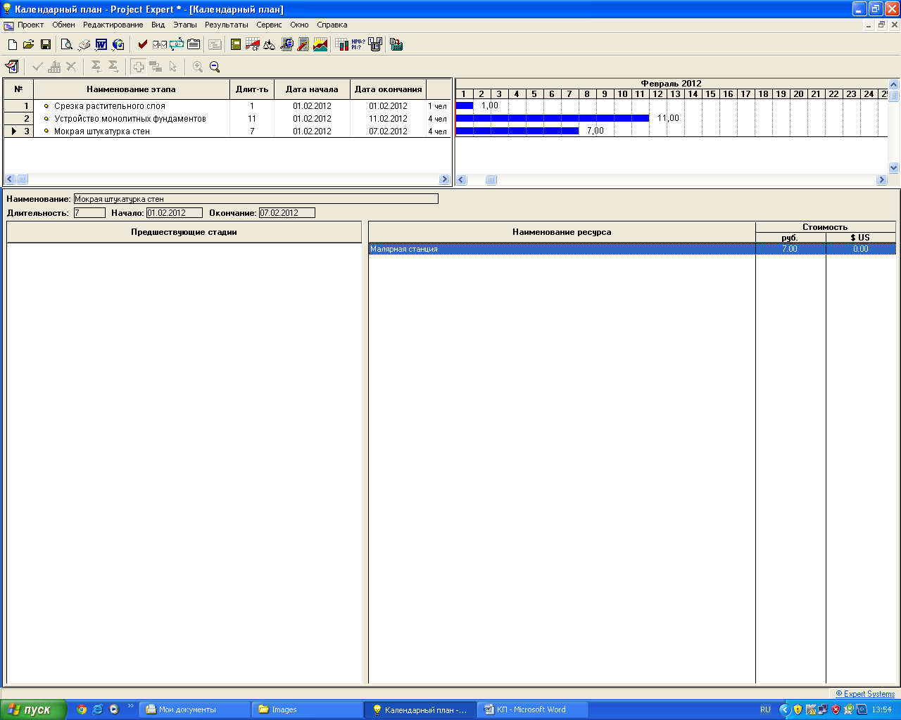Viewport: 901px width, 720px height.
Task: Open the Этапы menu
Action: [185, 25]
